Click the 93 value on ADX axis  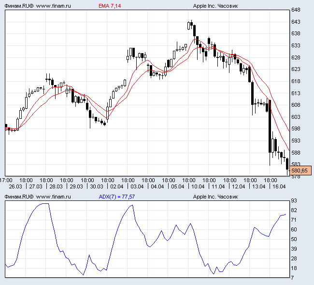pos(294,200)
